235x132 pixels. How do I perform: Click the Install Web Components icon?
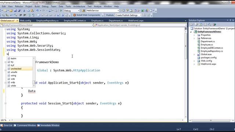75,15
